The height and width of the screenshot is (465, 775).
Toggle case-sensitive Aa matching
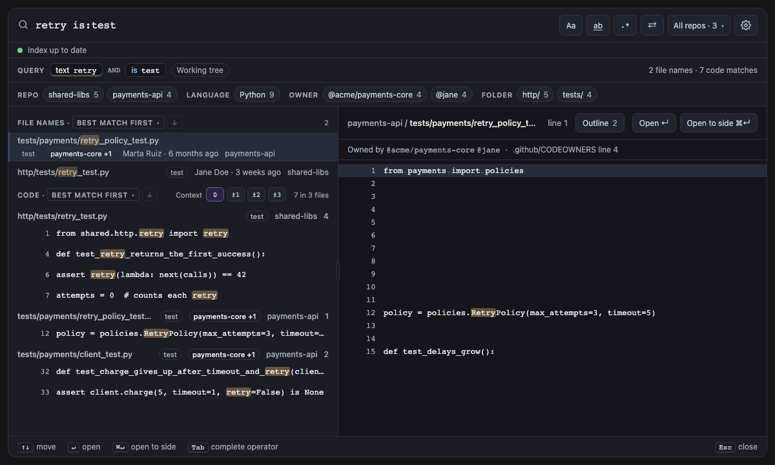(571, 25)
